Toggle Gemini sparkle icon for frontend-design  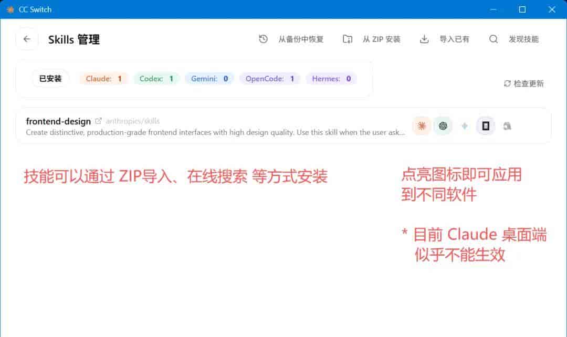coord(465,126)
